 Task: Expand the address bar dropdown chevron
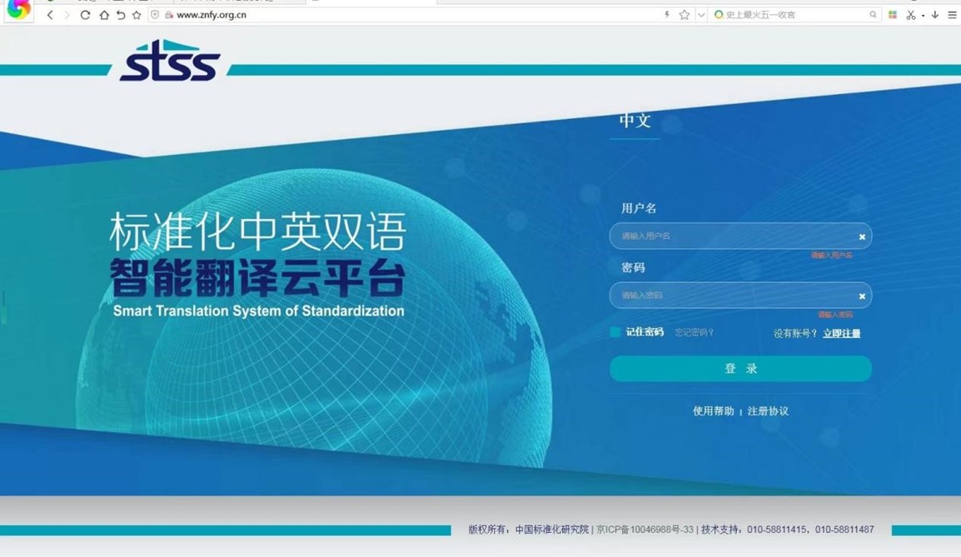click(701, 15)
